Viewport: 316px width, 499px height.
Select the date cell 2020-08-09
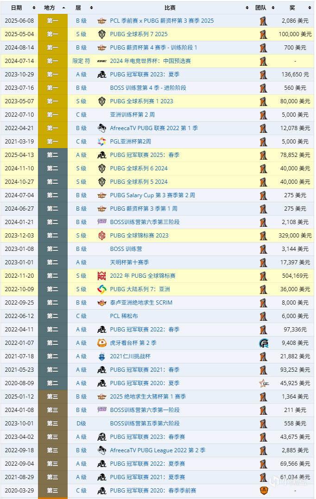click(19, 383)
